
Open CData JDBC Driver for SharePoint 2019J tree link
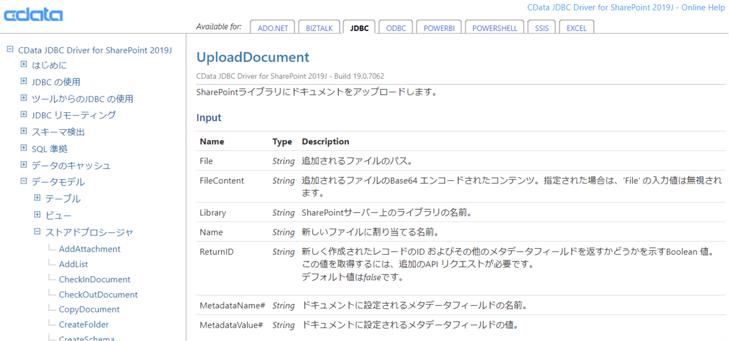point(95,50)
